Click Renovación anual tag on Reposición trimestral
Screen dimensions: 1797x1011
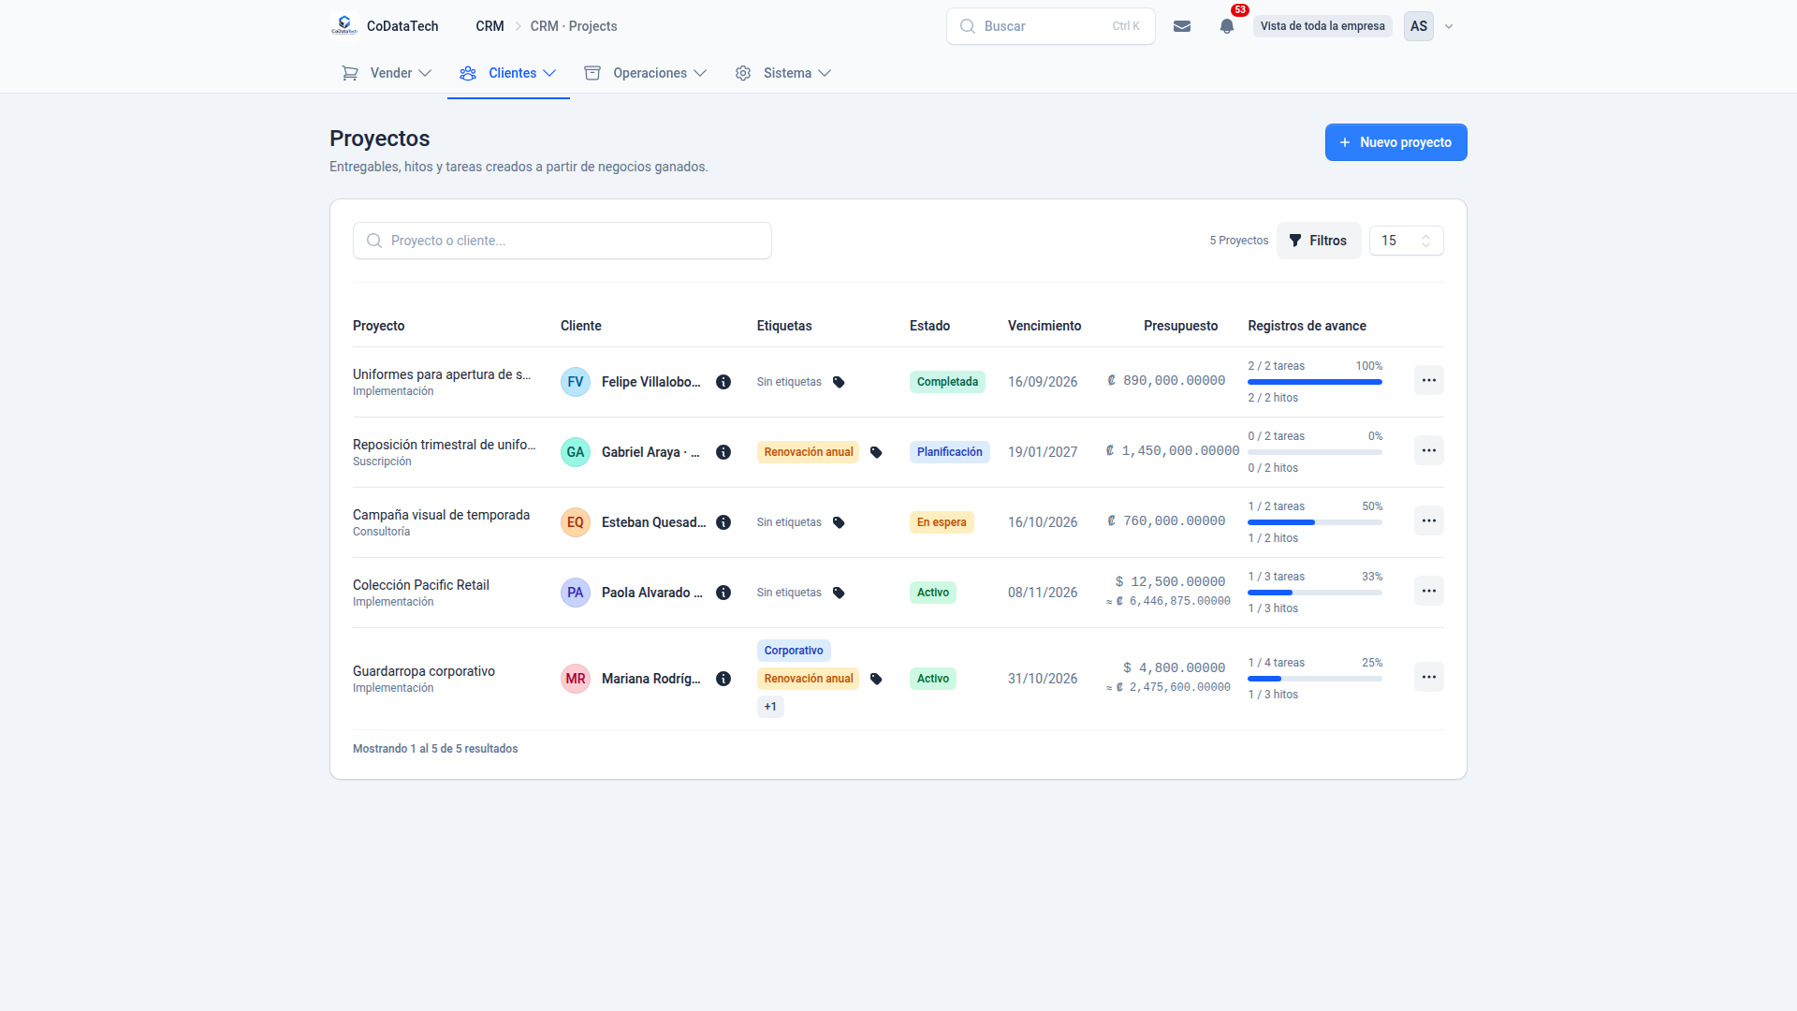point(808,452)
